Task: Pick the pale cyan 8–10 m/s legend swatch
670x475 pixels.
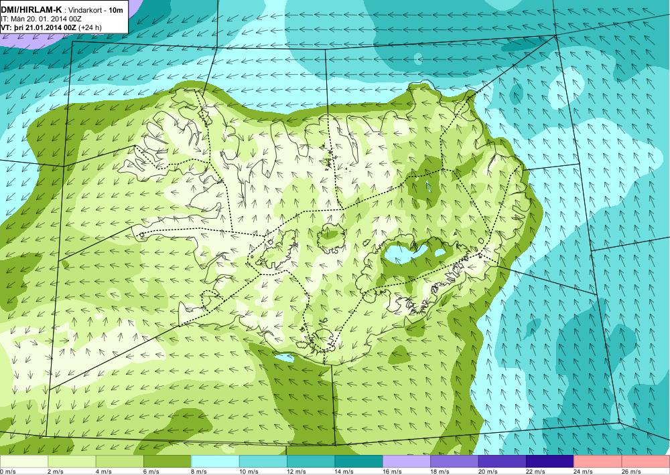Action: (x=215, y=462)
